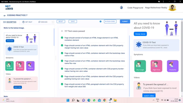The image size is (183, 103).
Task: Open WhatsApp from taskbar
Action: point(94,100)
